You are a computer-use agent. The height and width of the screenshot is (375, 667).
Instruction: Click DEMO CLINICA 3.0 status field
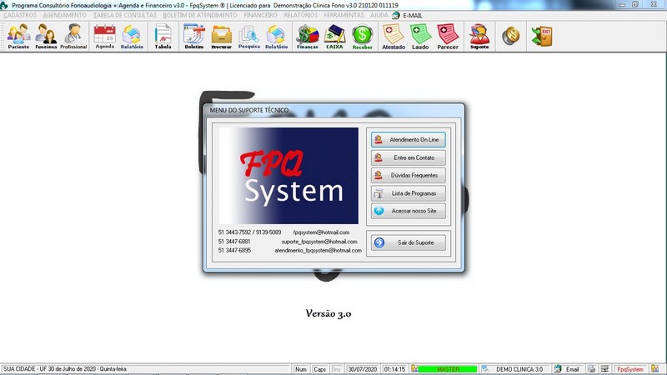click(519, 369)
